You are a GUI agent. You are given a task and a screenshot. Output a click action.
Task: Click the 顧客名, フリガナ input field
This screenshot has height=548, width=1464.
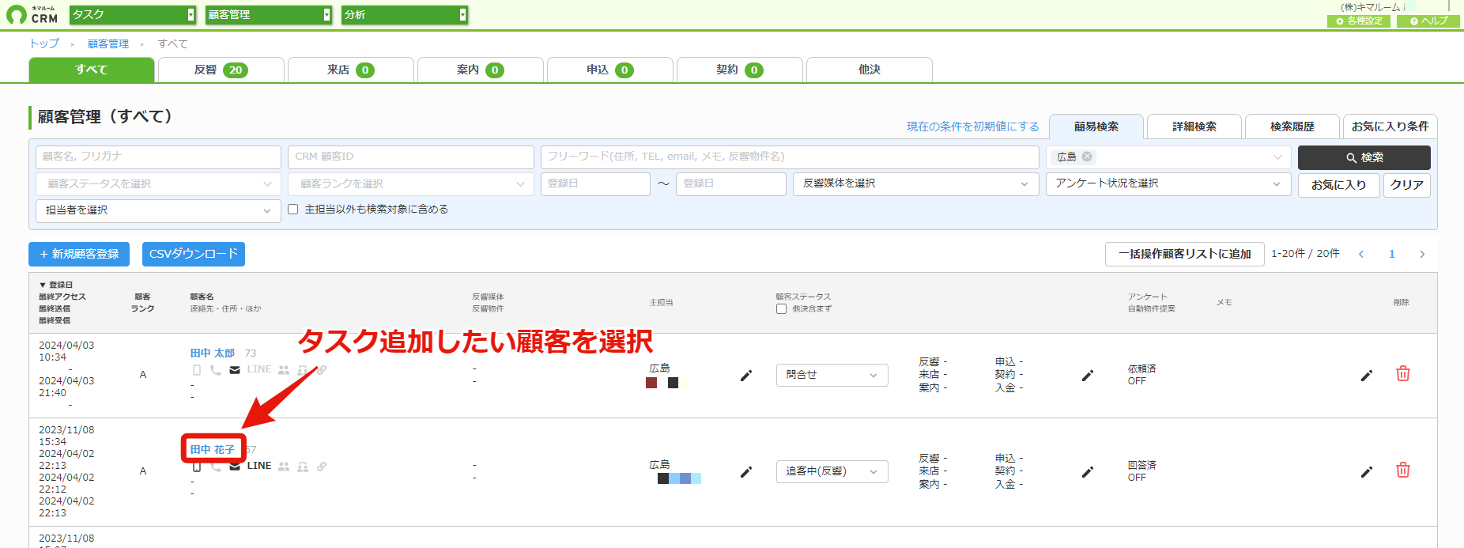[158, 157]
